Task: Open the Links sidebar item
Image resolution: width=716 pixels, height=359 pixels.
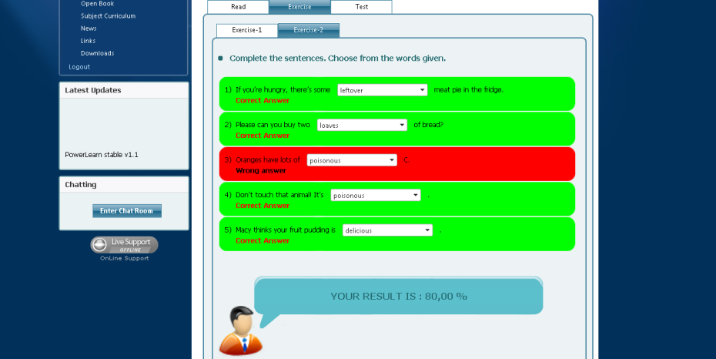Action: point(88,41)
